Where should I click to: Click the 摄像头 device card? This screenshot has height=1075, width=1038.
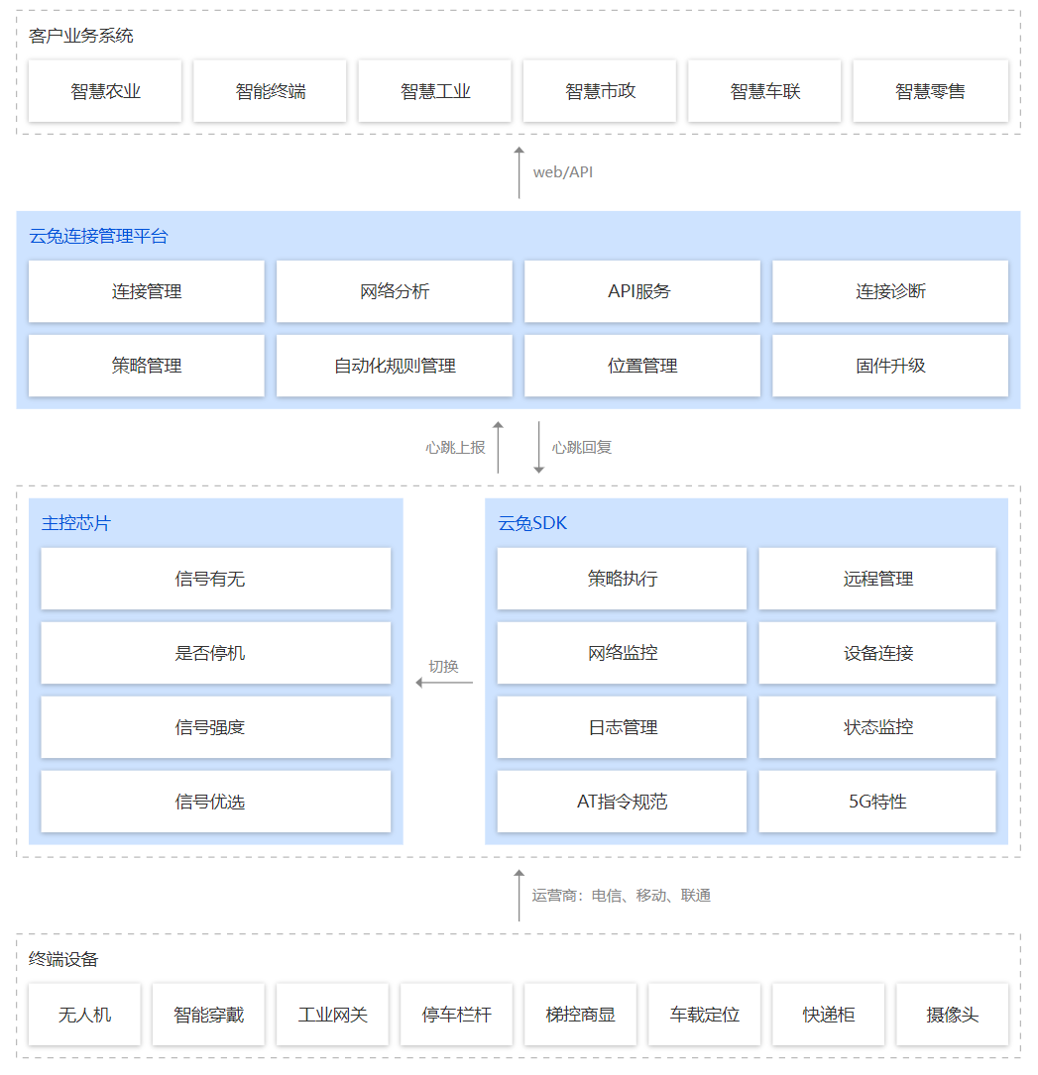click(952, 1015)
